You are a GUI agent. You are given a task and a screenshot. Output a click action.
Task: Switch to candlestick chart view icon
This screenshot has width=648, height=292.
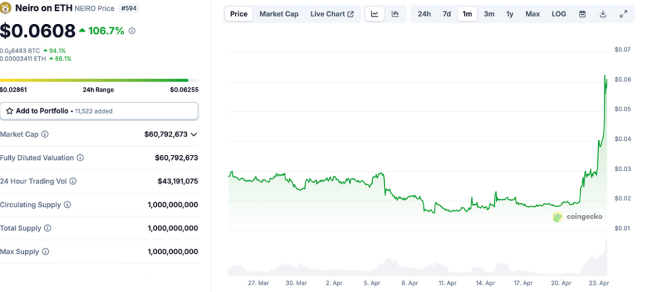[395, 14]
